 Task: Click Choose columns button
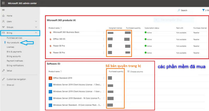(x=135, y=71)
